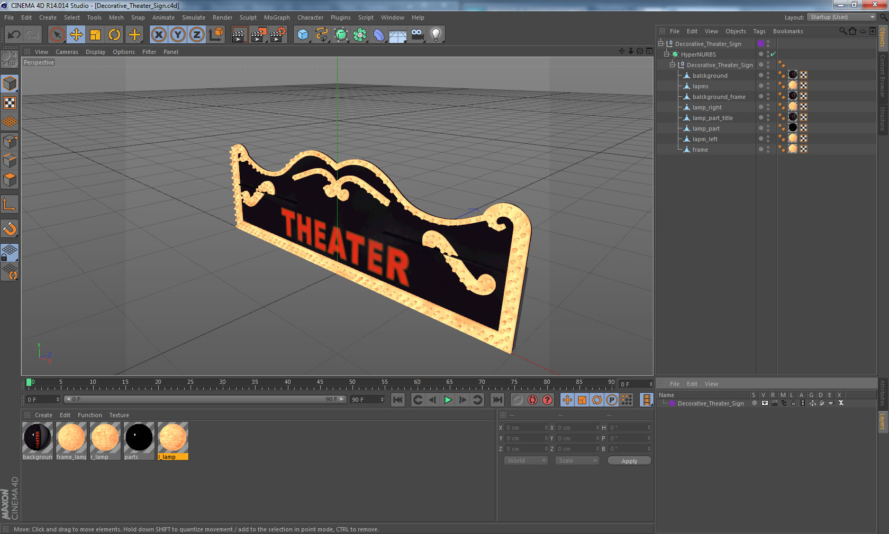Open the Layers side tab
Image resolution: width=889 pixels, height=534 pixels.
883,421
